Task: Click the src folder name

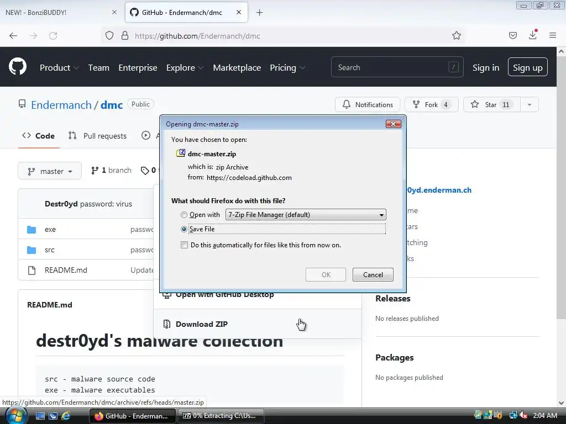Action: coord(49,250)
